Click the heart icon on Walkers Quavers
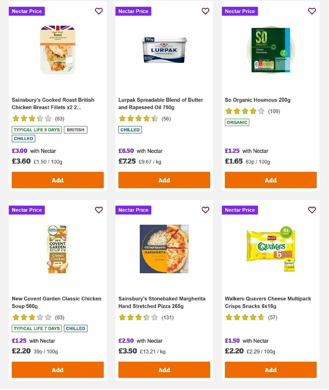Viewport: 329px width, 390px height. (312, 210)
